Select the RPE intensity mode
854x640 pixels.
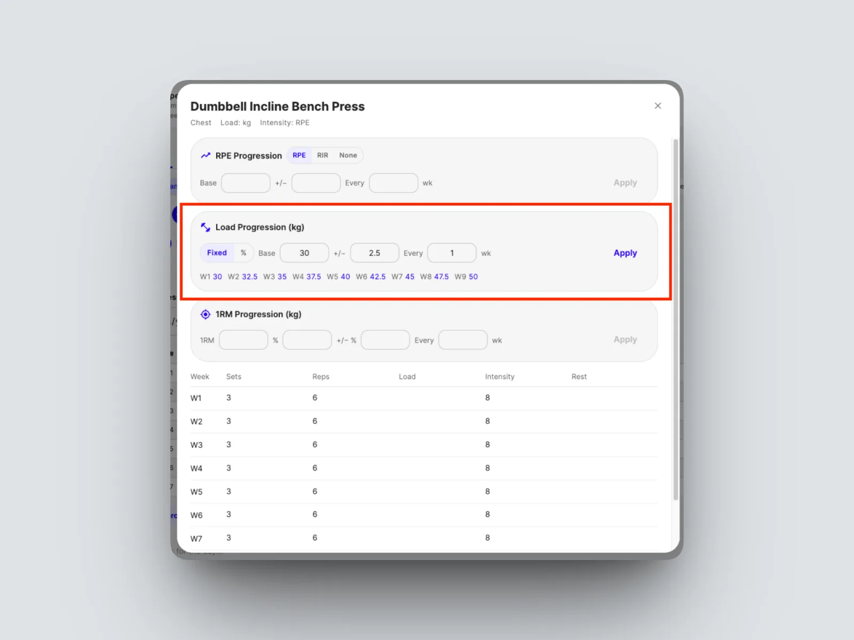click(299, 155)
